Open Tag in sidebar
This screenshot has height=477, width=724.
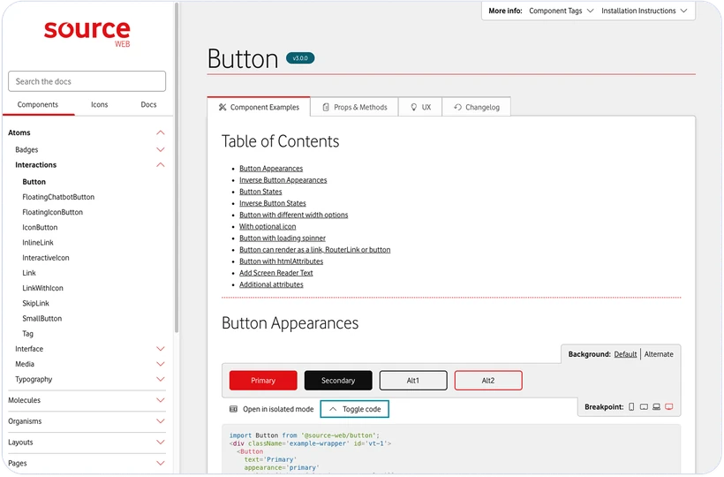pyautogui.click(x=27, y=334)
